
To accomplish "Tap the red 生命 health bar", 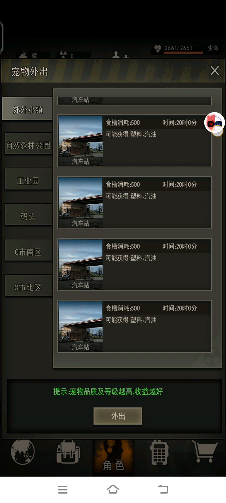I will (x=183, y=53).
